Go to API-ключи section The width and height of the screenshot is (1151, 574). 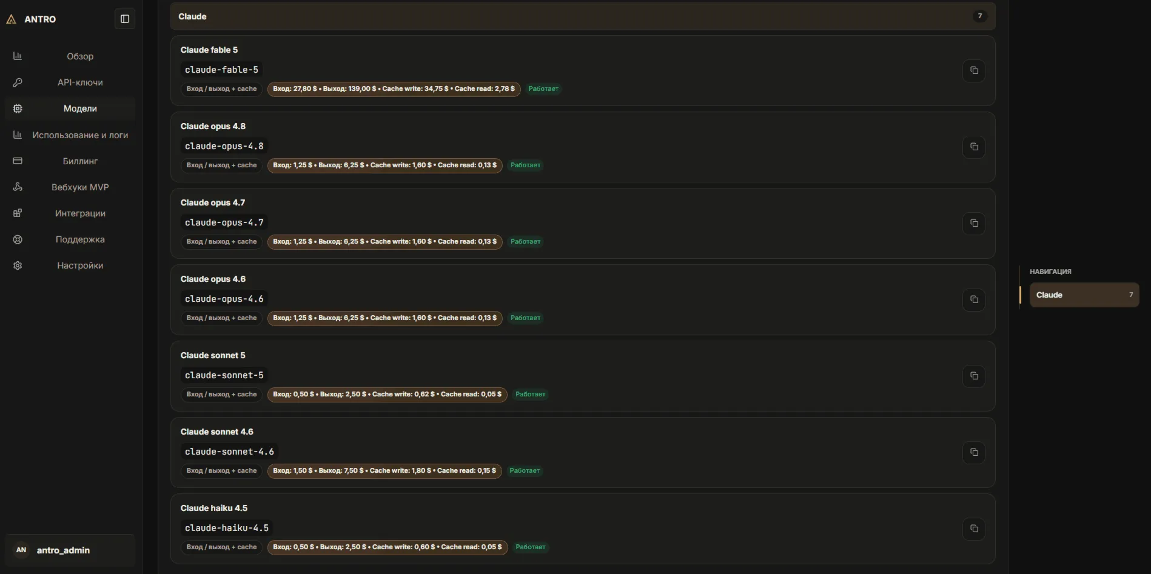(x=70, y=82)
